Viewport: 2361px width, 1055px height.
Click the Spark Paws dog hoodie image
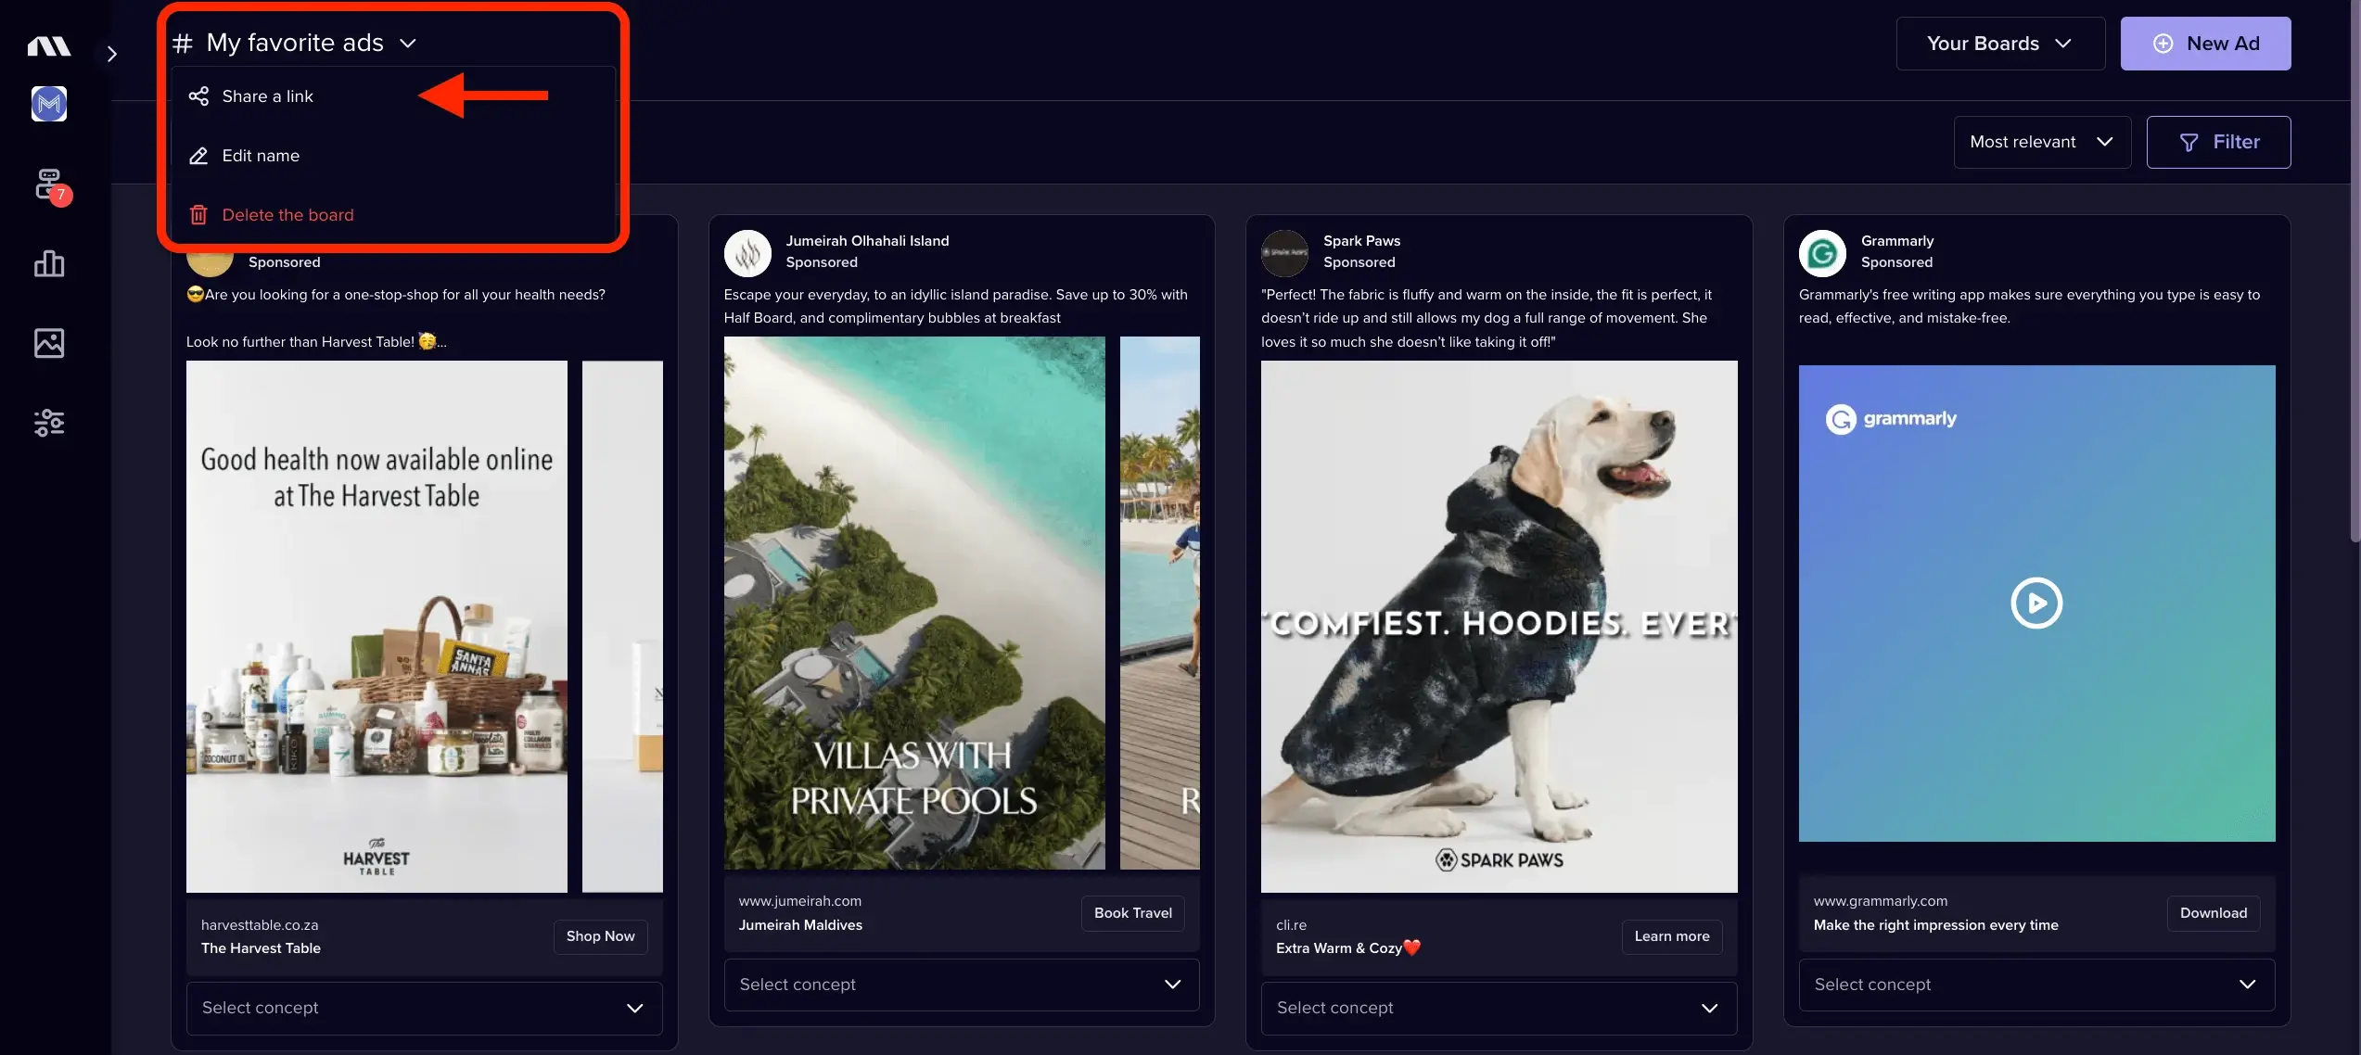click(1499, 627)
